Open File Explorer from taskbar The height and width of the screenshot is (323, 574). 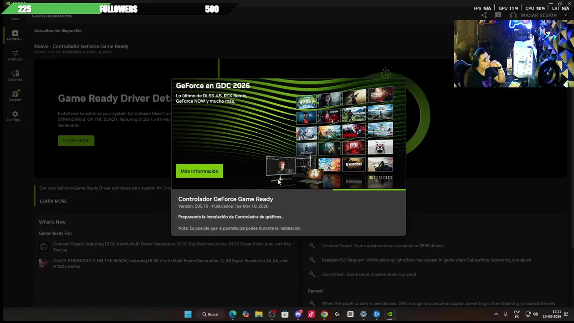pyautogui.click(x=259, y=314)
